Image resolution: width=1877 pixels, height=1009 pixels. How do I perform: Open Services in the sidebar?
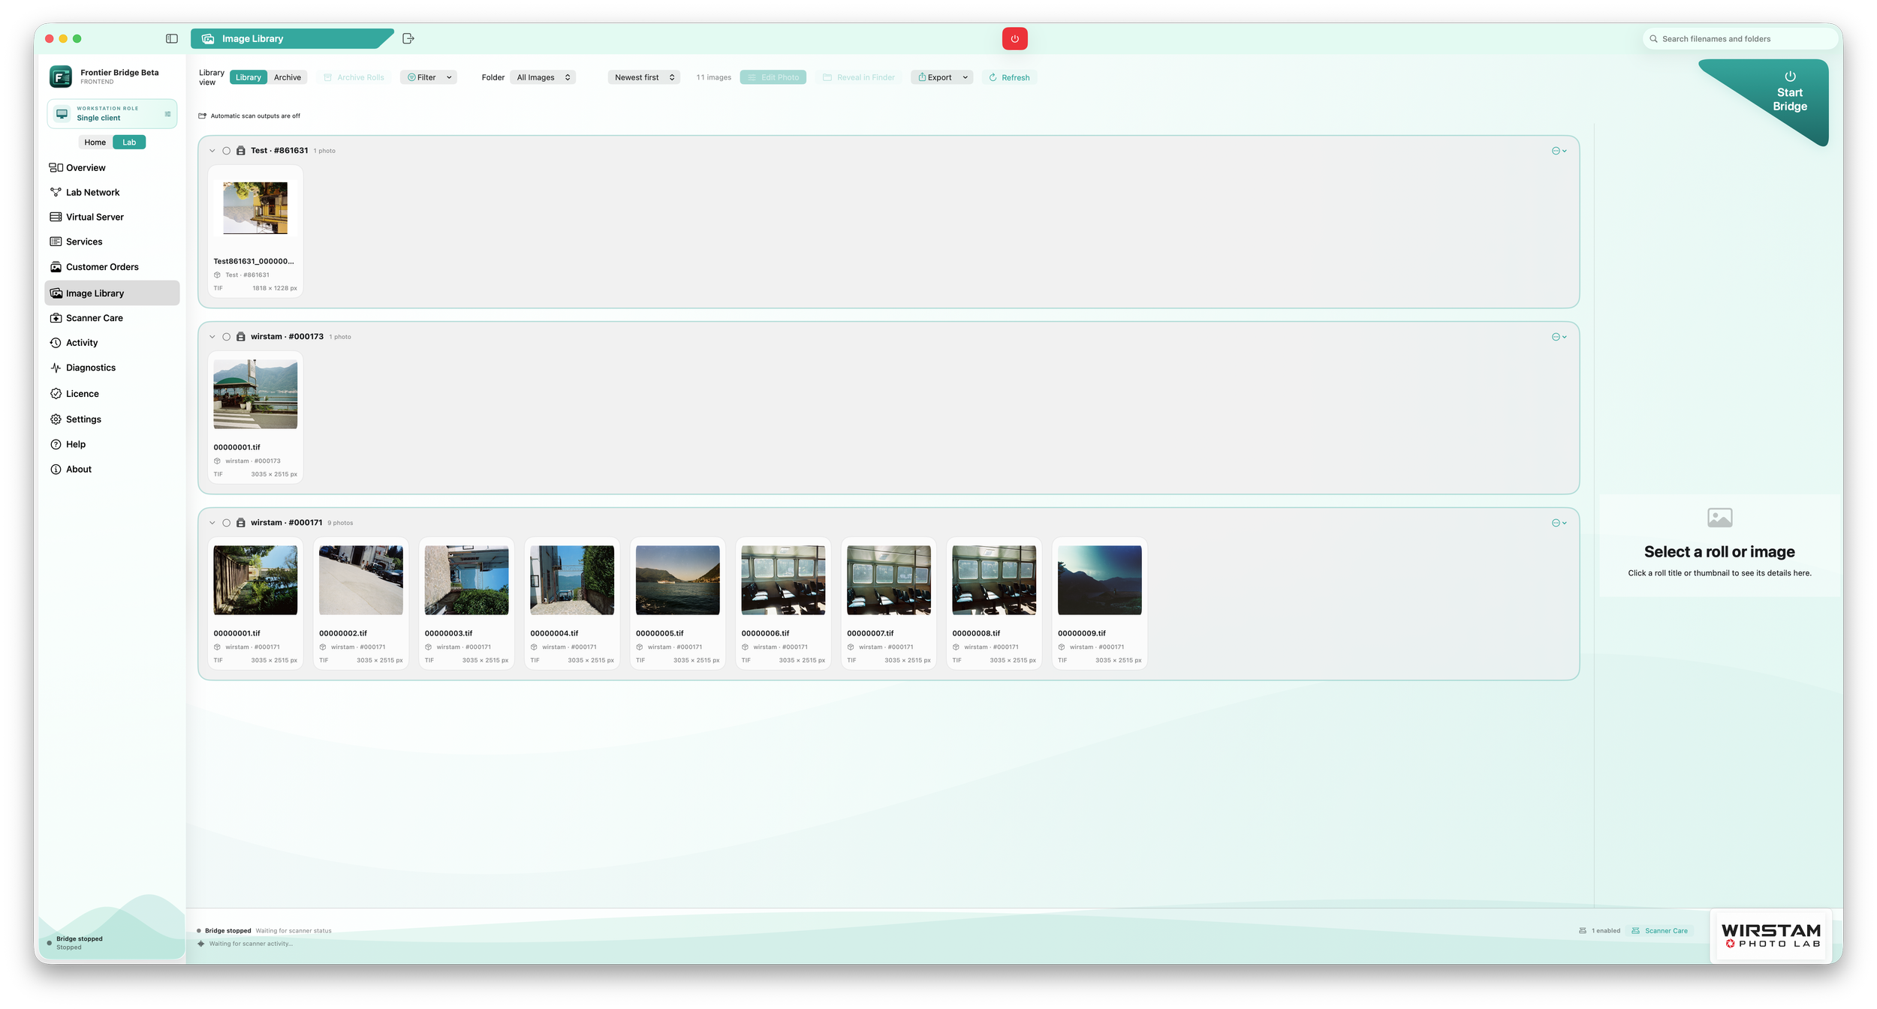[x=112, y=242]
